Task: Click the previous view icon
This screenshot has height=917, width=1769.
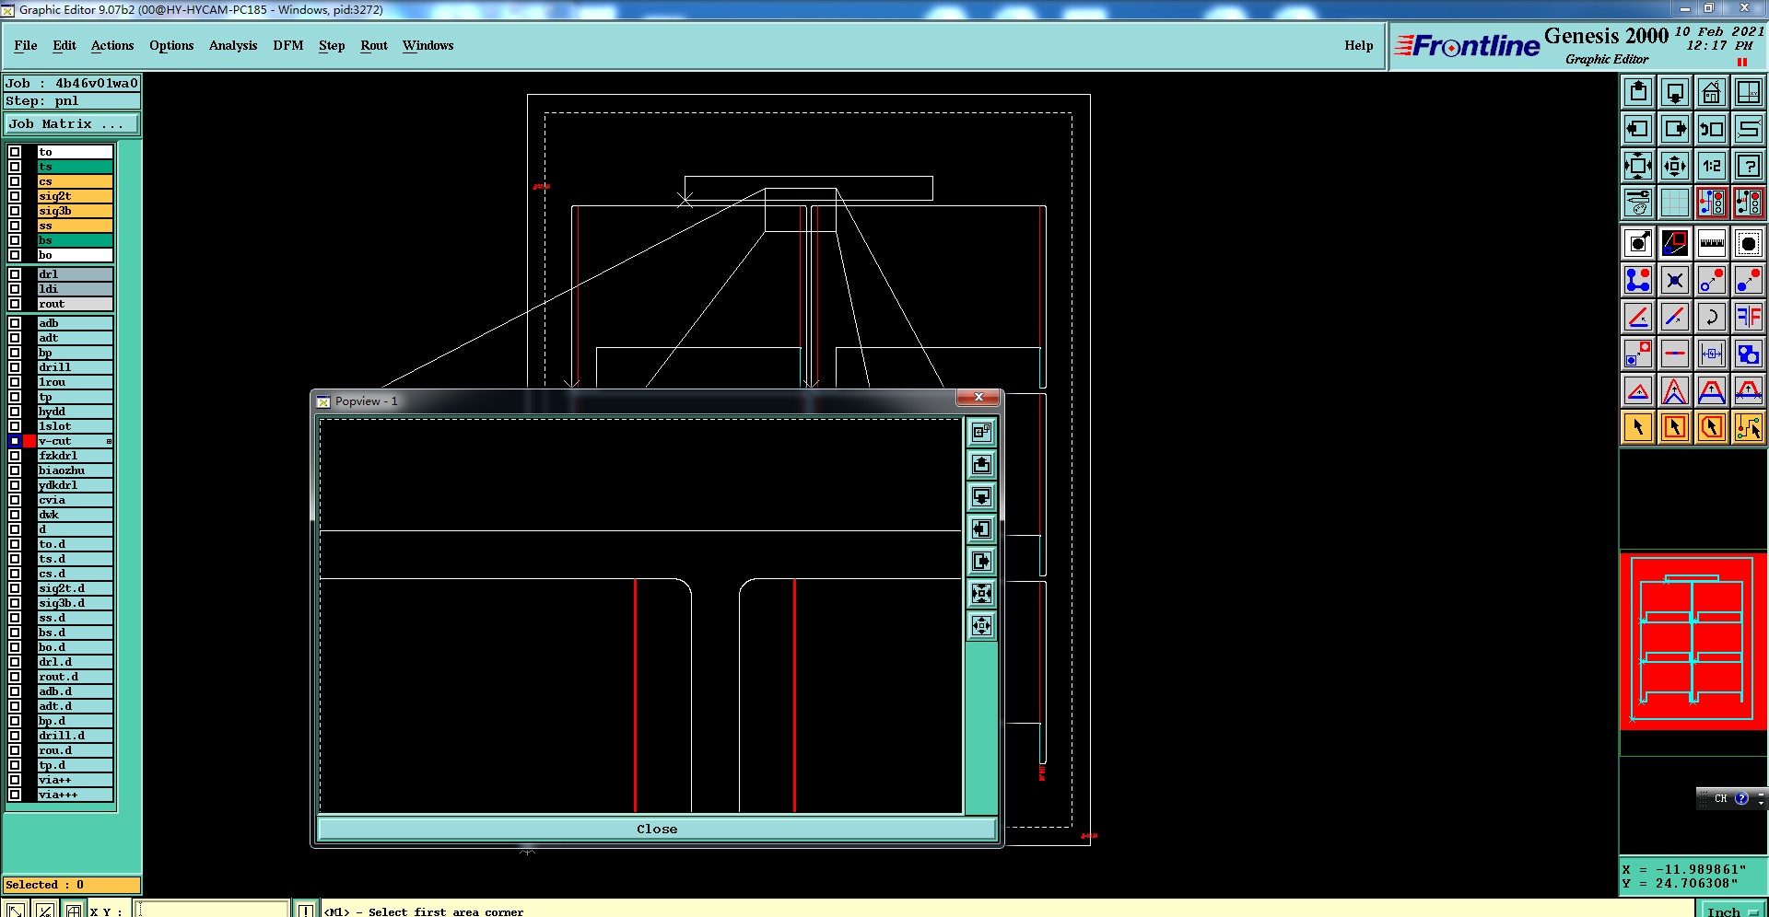Action: pyautogui.click(x=1712, y=129)
